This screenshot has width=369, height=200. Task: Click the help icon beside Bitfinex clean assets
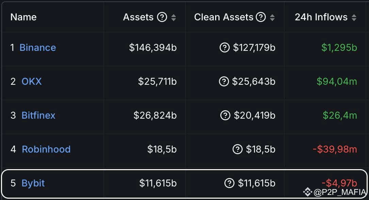pos(225,115)
